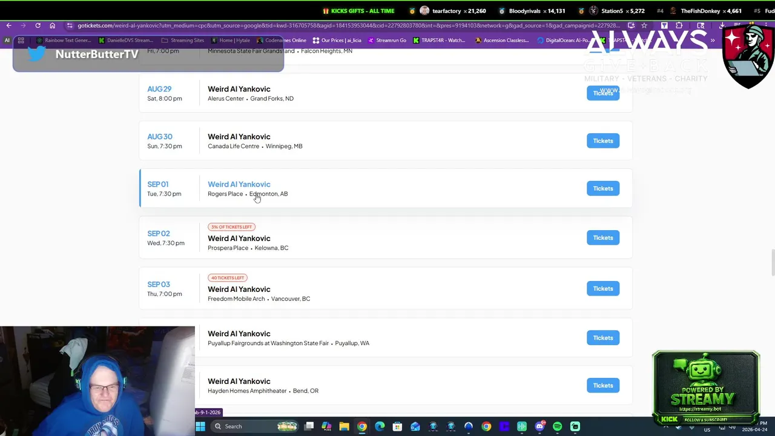
Task: Click '3% OF TICKETS LEFT' badge
Action: (x=231, y=227)
